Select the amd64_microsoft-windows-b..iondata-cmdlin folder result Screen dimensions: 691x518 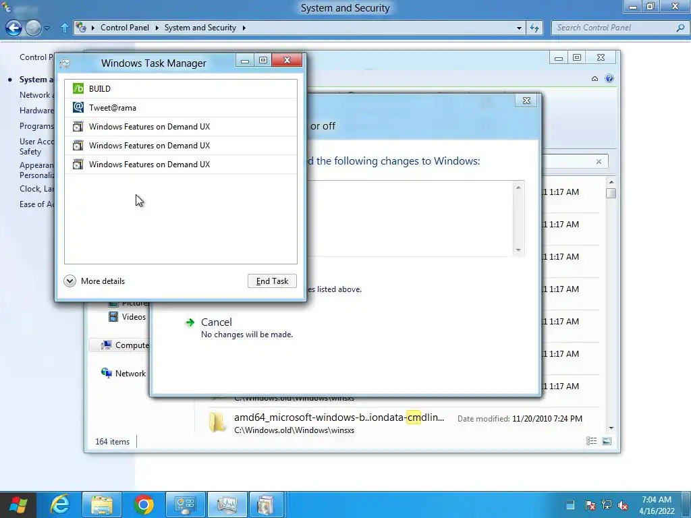[339, 417]
